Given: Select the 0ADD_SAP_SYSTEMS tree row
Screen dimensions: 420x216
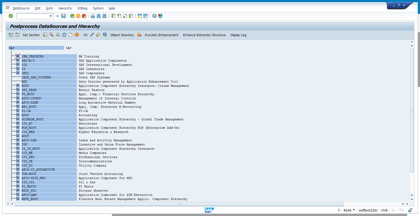Looking at the screenshot, I should point(49,77).
